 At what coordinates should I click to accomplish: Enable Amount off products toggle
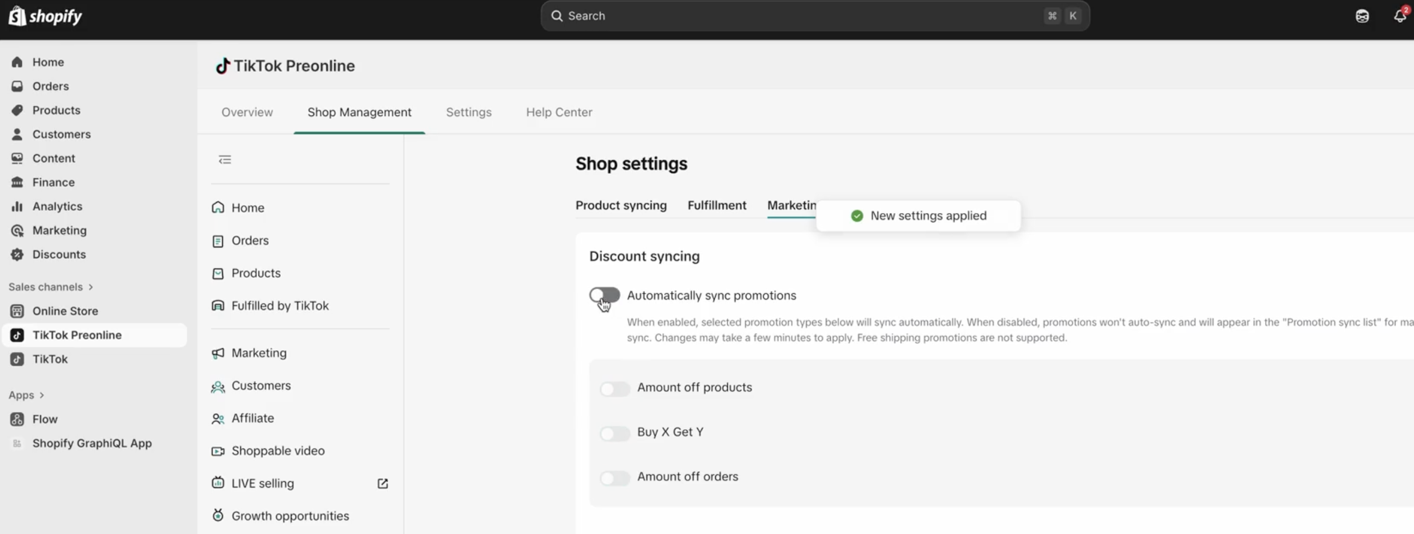point(614,389)
